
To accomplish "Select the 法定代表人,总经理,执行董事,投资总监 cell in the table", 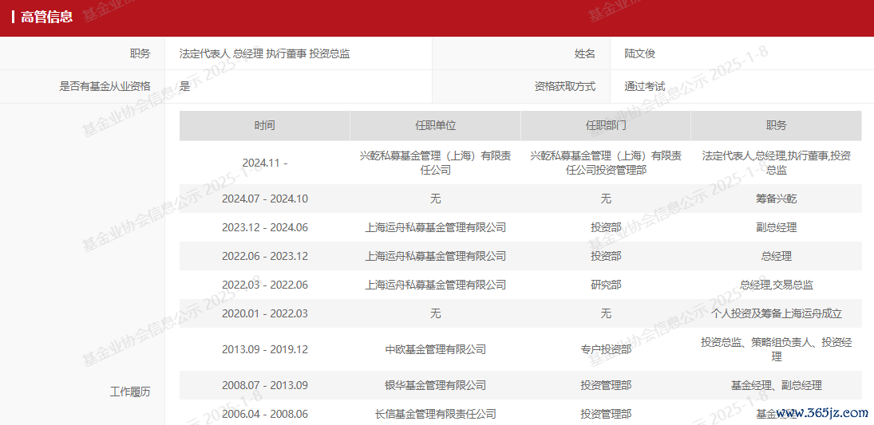I will 777,163.
